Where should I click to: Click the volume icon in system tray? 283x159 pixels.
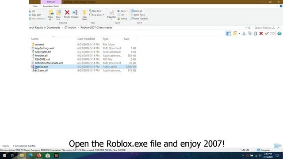(x=260, y=155)
